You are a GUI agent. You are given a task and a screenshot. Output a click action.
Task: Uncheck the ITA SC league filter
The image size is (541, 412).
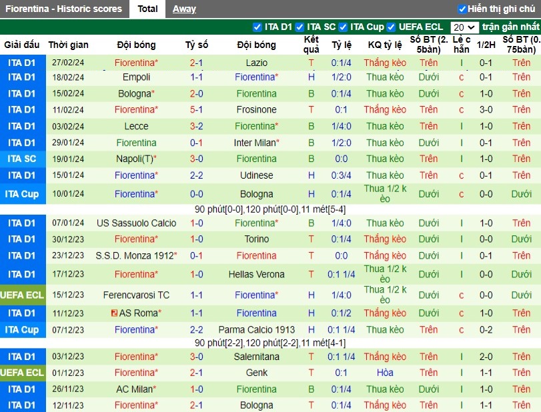coord(300,27)
